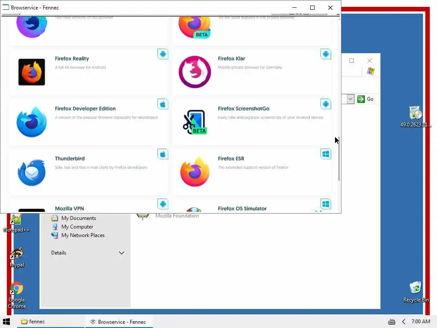Open the Firefox ESR title link
Viewport: 437px width, 328px height.
click(x=231, y=158)
